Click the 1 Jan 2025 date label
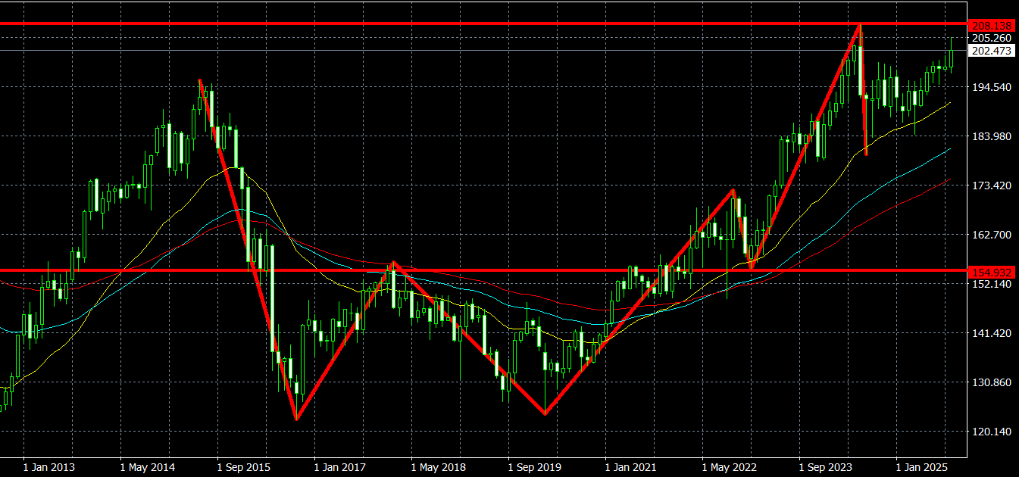 click(x=922, y=467)
